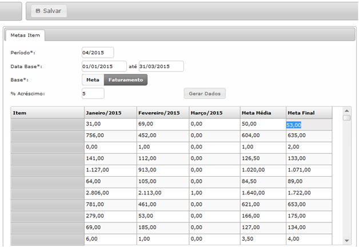Click the table scrollbar up arrow
Viewport: 359px width, 247px height.
tap(347, 111)
